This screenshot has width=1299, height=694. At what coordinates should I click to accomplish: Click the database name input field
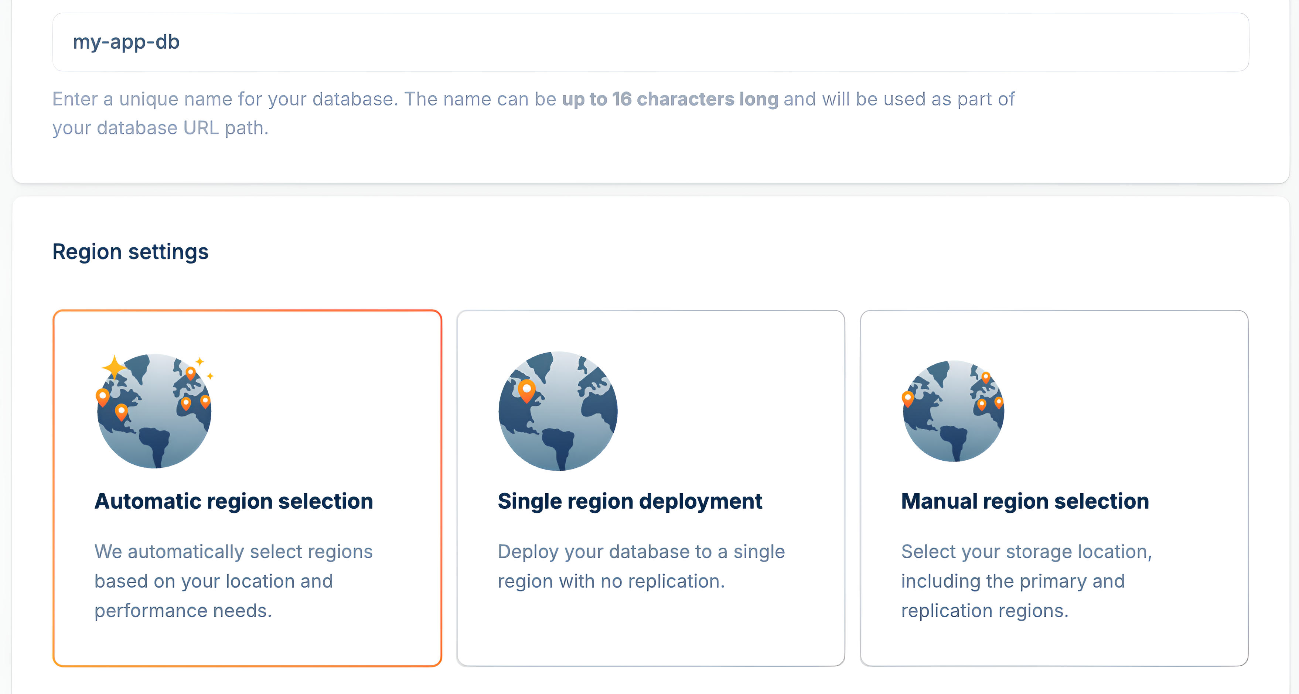point(651,42)
